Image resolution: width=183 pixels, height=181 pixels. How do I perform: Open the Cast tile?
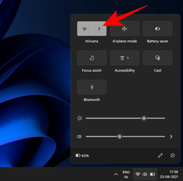pos(158,58)
